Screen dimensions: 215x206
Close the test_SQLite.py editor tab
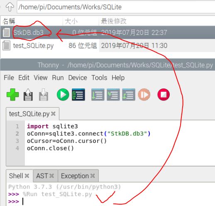(53, 114)
